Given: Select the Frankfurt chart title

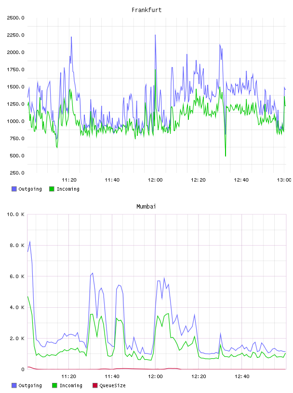Looking at the screenshot, I should (x=146, y=10).
